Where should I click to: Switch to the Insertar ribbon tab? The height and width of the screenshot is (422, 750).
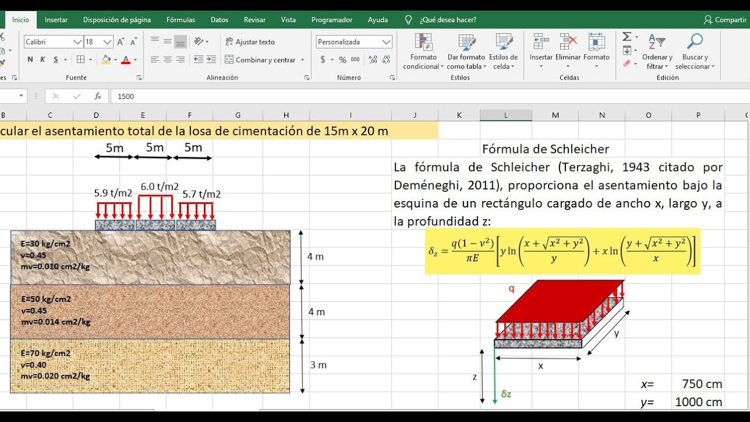pyautogui.click(x=56, y=19)
